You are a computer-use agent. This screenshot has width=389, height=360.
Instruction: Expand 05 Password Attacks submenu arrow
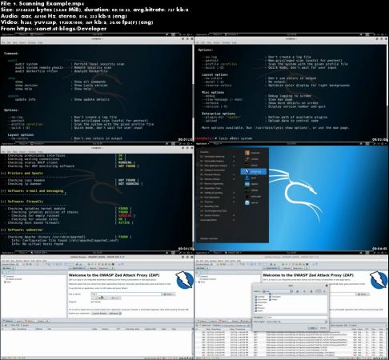coord(234,174)
